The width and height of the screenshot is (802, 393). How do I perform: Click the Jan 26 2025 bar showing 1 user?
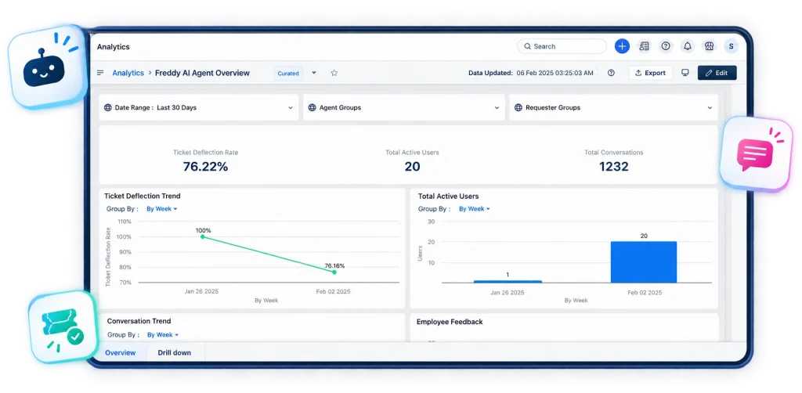[x=508, y=281]
